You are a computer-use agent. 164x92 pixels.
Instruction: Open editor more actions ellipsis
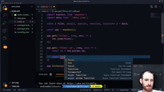coord(160,7)
